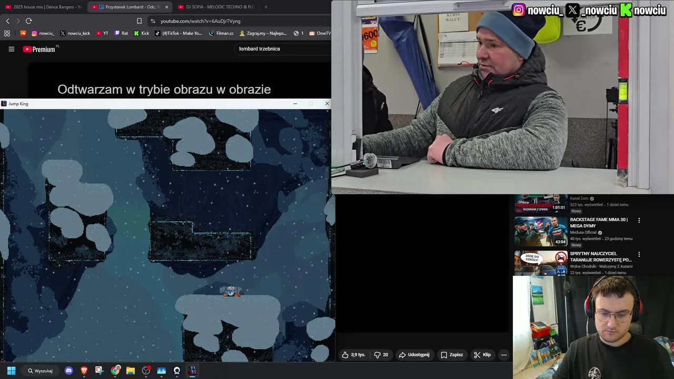The image size is (674, 379).
Task: Open the Kick bookmark
Action: tap(142, 33)
